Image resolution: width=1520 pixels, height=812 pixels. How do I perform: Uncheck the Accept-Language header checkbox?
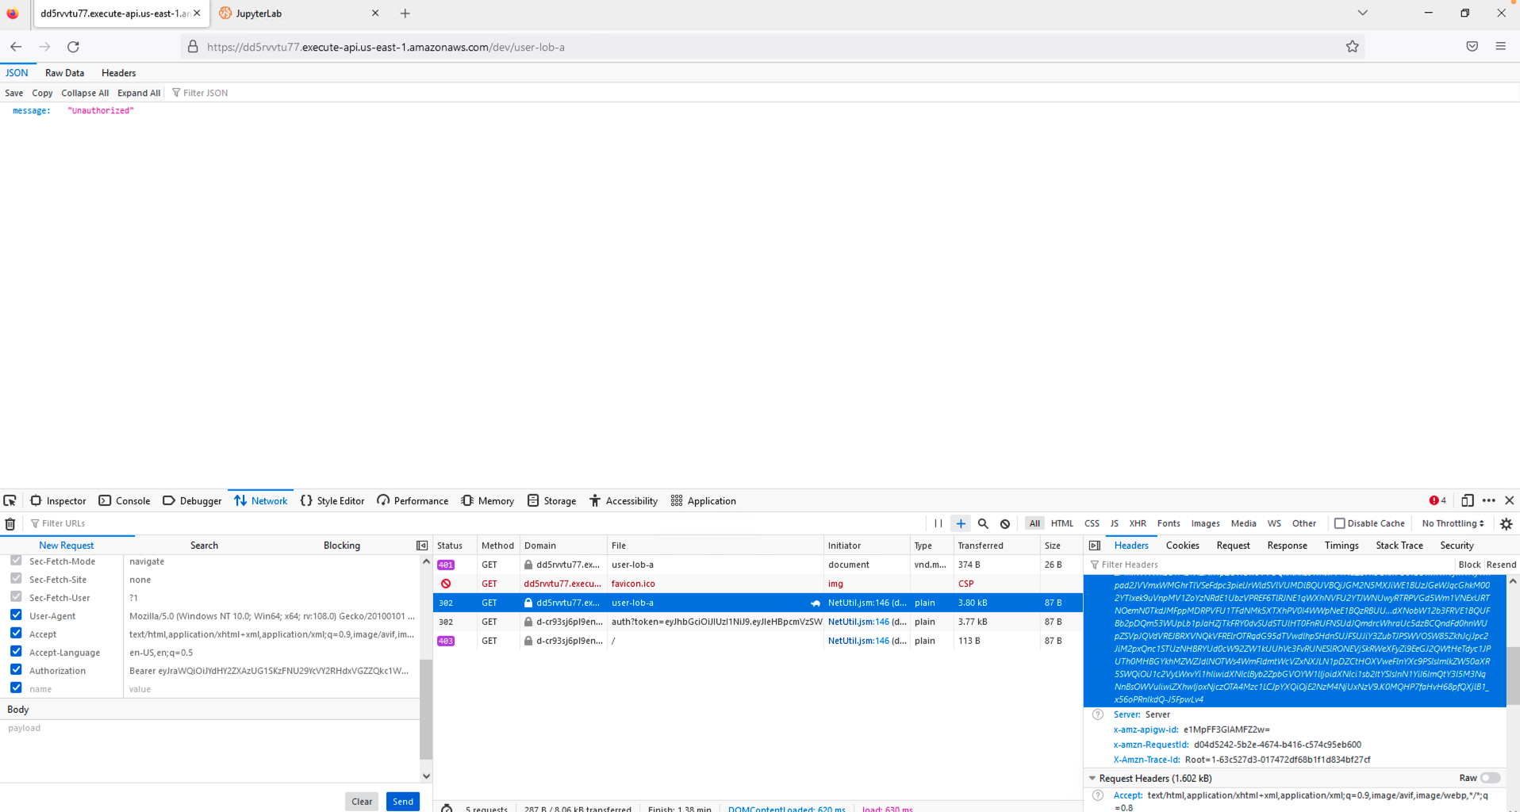pos(16,651)
